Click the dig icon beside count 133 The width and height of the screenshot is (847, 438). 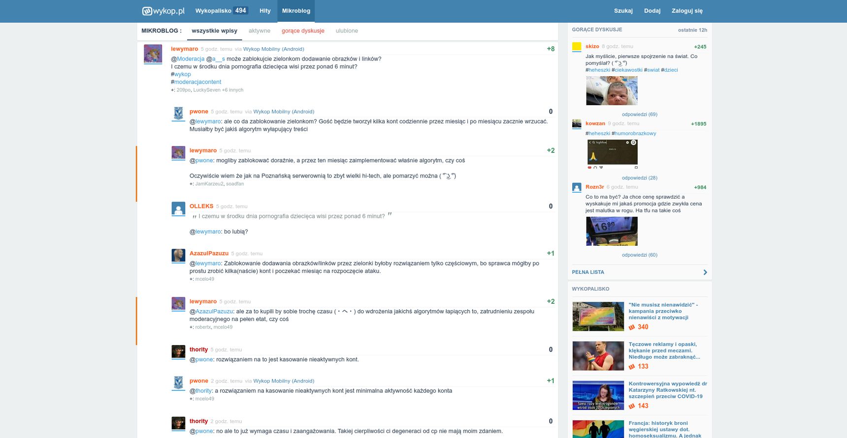[x=632, y=366]
